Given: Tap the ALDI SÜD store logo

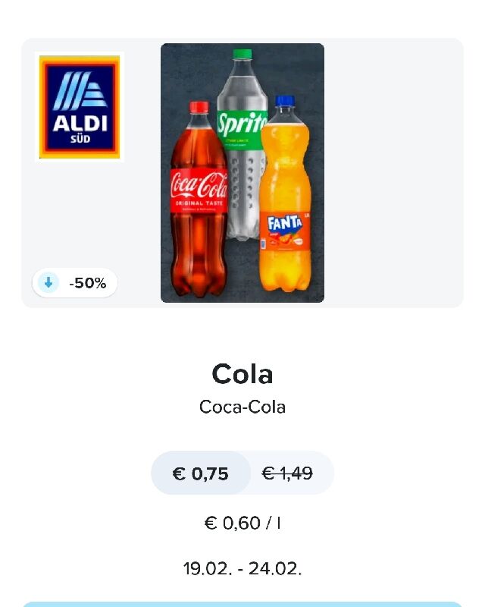Looking at the screenshot, I should (80, 107).
